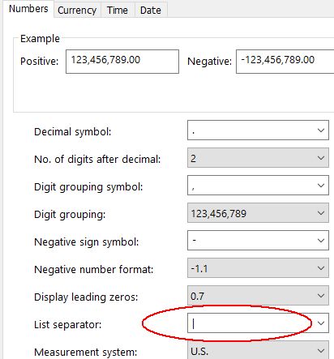
Task: Expand the List separator dropdown arrow
Action: coord(321,323)
